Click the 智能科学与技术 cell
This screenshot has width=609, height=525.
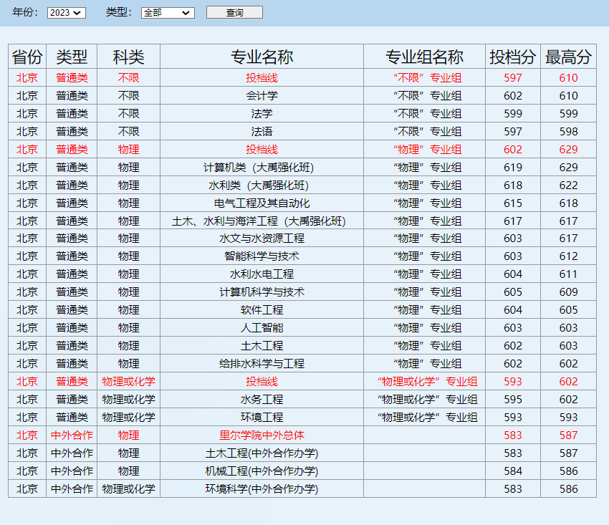pyautogui.click(x=262, y=256)
